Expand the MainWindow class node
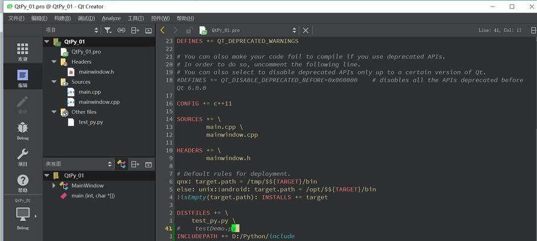The width and height of the screenshot is (537, 241). pyautogui.click(x=54, y=186)
